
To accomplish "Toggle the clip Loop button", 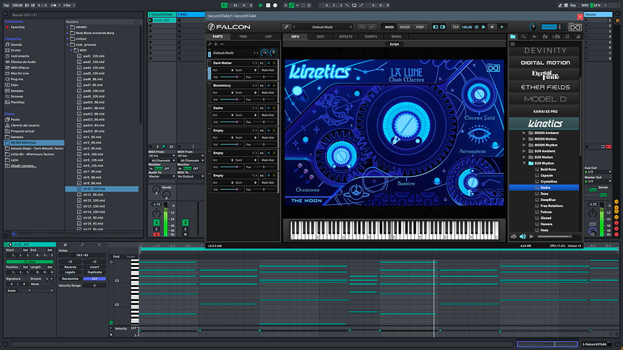I will tap(29, 261).
